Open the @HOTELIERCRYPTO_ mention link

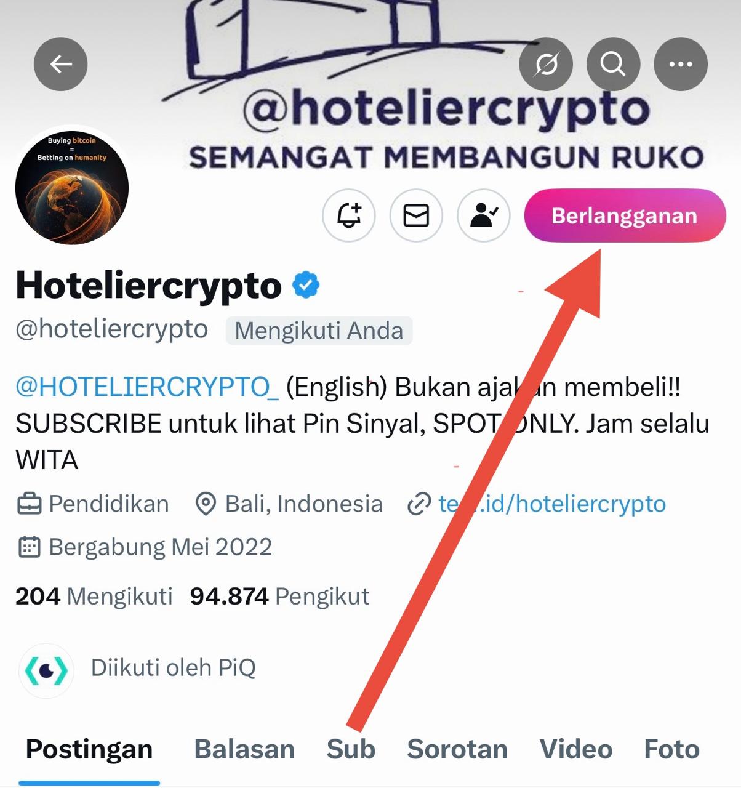(147, 387)
